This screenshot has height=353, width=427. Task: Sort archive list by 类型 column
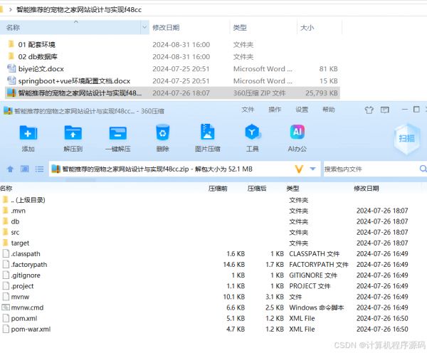click(292, 189)
